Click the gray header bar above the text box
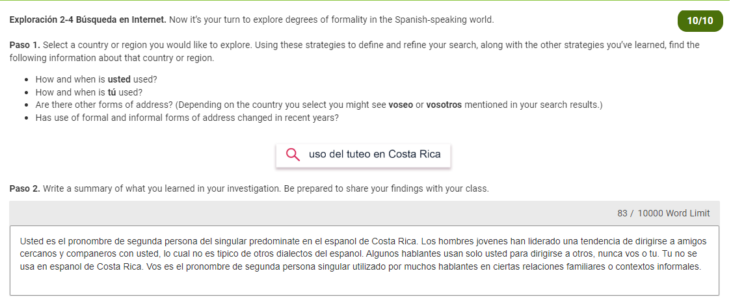Screen dimensions: 731x308 pyautogui.click(x=364, y=213)
